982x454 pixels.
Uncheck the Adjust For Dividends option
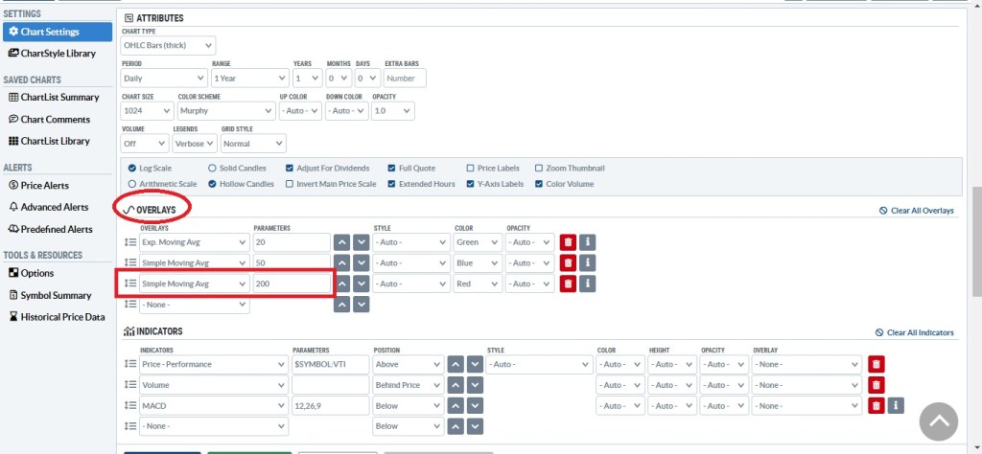click(x=290, y=168)
